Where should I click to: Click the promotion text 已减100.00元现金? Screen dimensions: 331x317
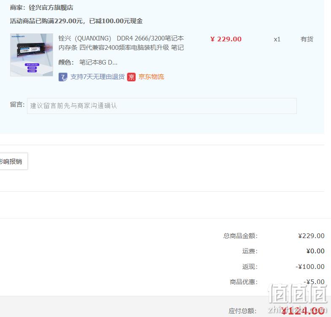pos(116,21)
